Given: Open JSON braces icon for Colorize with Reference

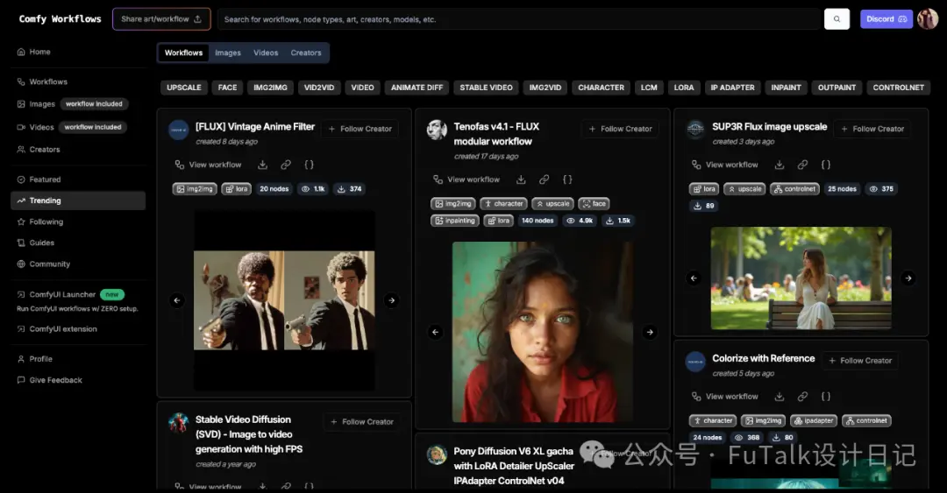Looking at the screenshot, I should 826,397.
